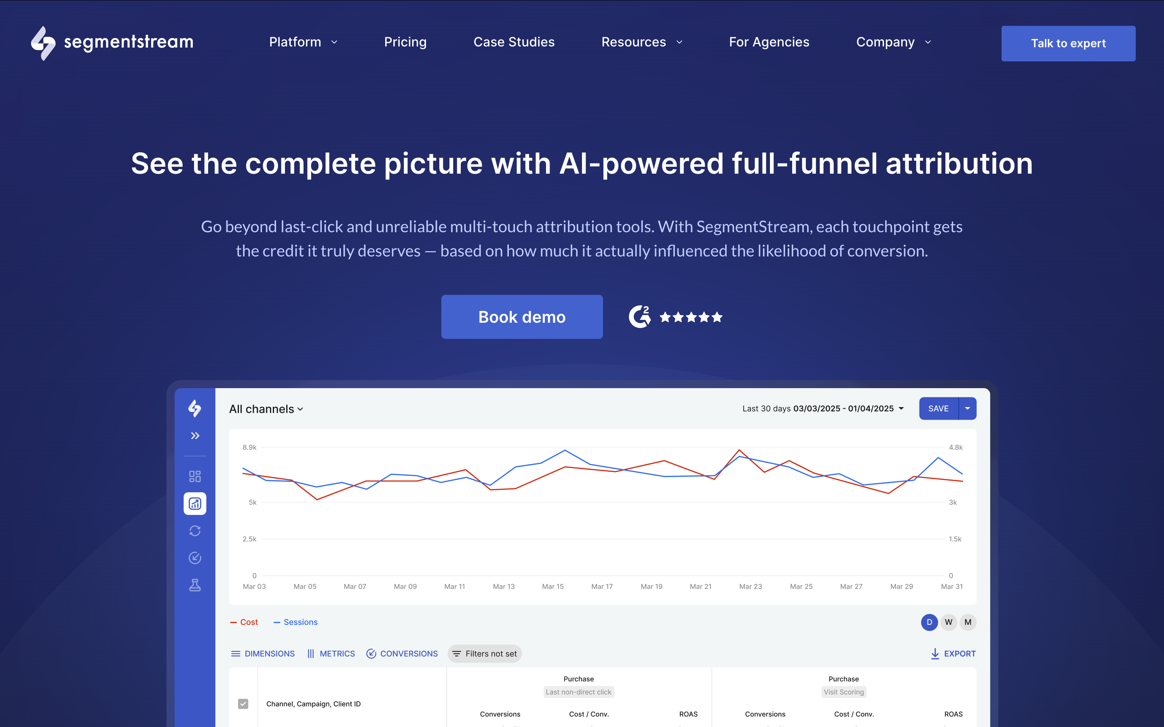The height and width of the screenshot is (727, 1164).
Task: Switch chart granularity to Weekly with W button
Action: pyautogui.click(x=948, y=622)
